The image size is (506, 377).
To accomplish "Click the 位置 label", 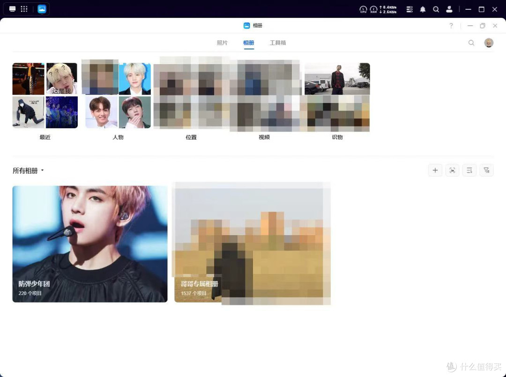I will [x=191, y=137].
